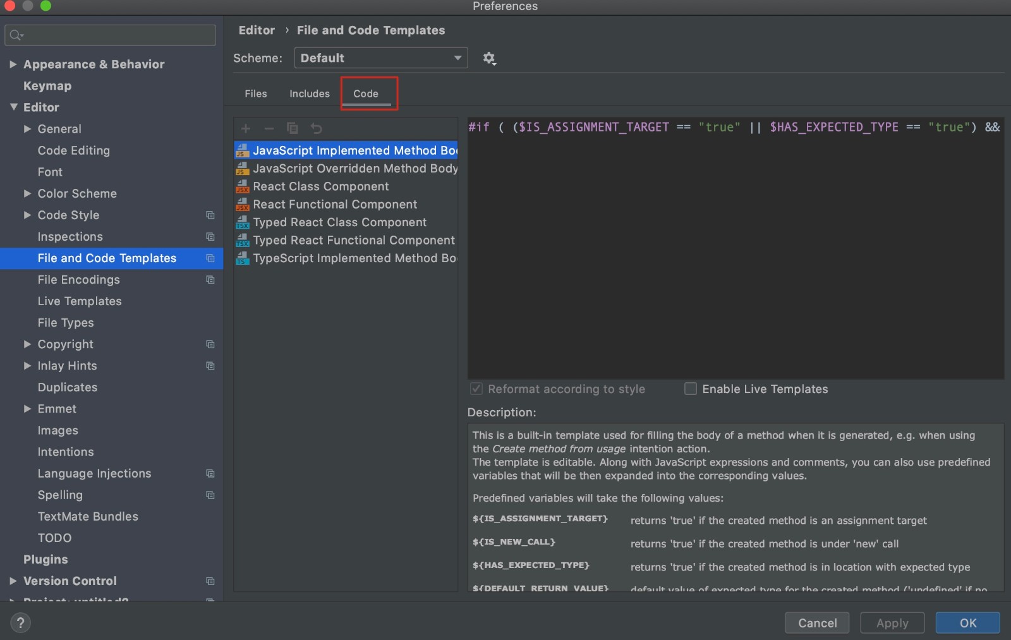
Task: Open Plugins settings
Action: [45, 560]
